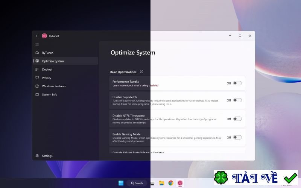Open the Debloat section icon

click(37, 69)
